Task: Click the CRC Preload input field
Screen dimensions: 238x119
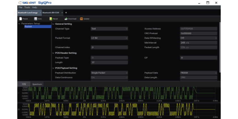Action: tap(198, 33)
